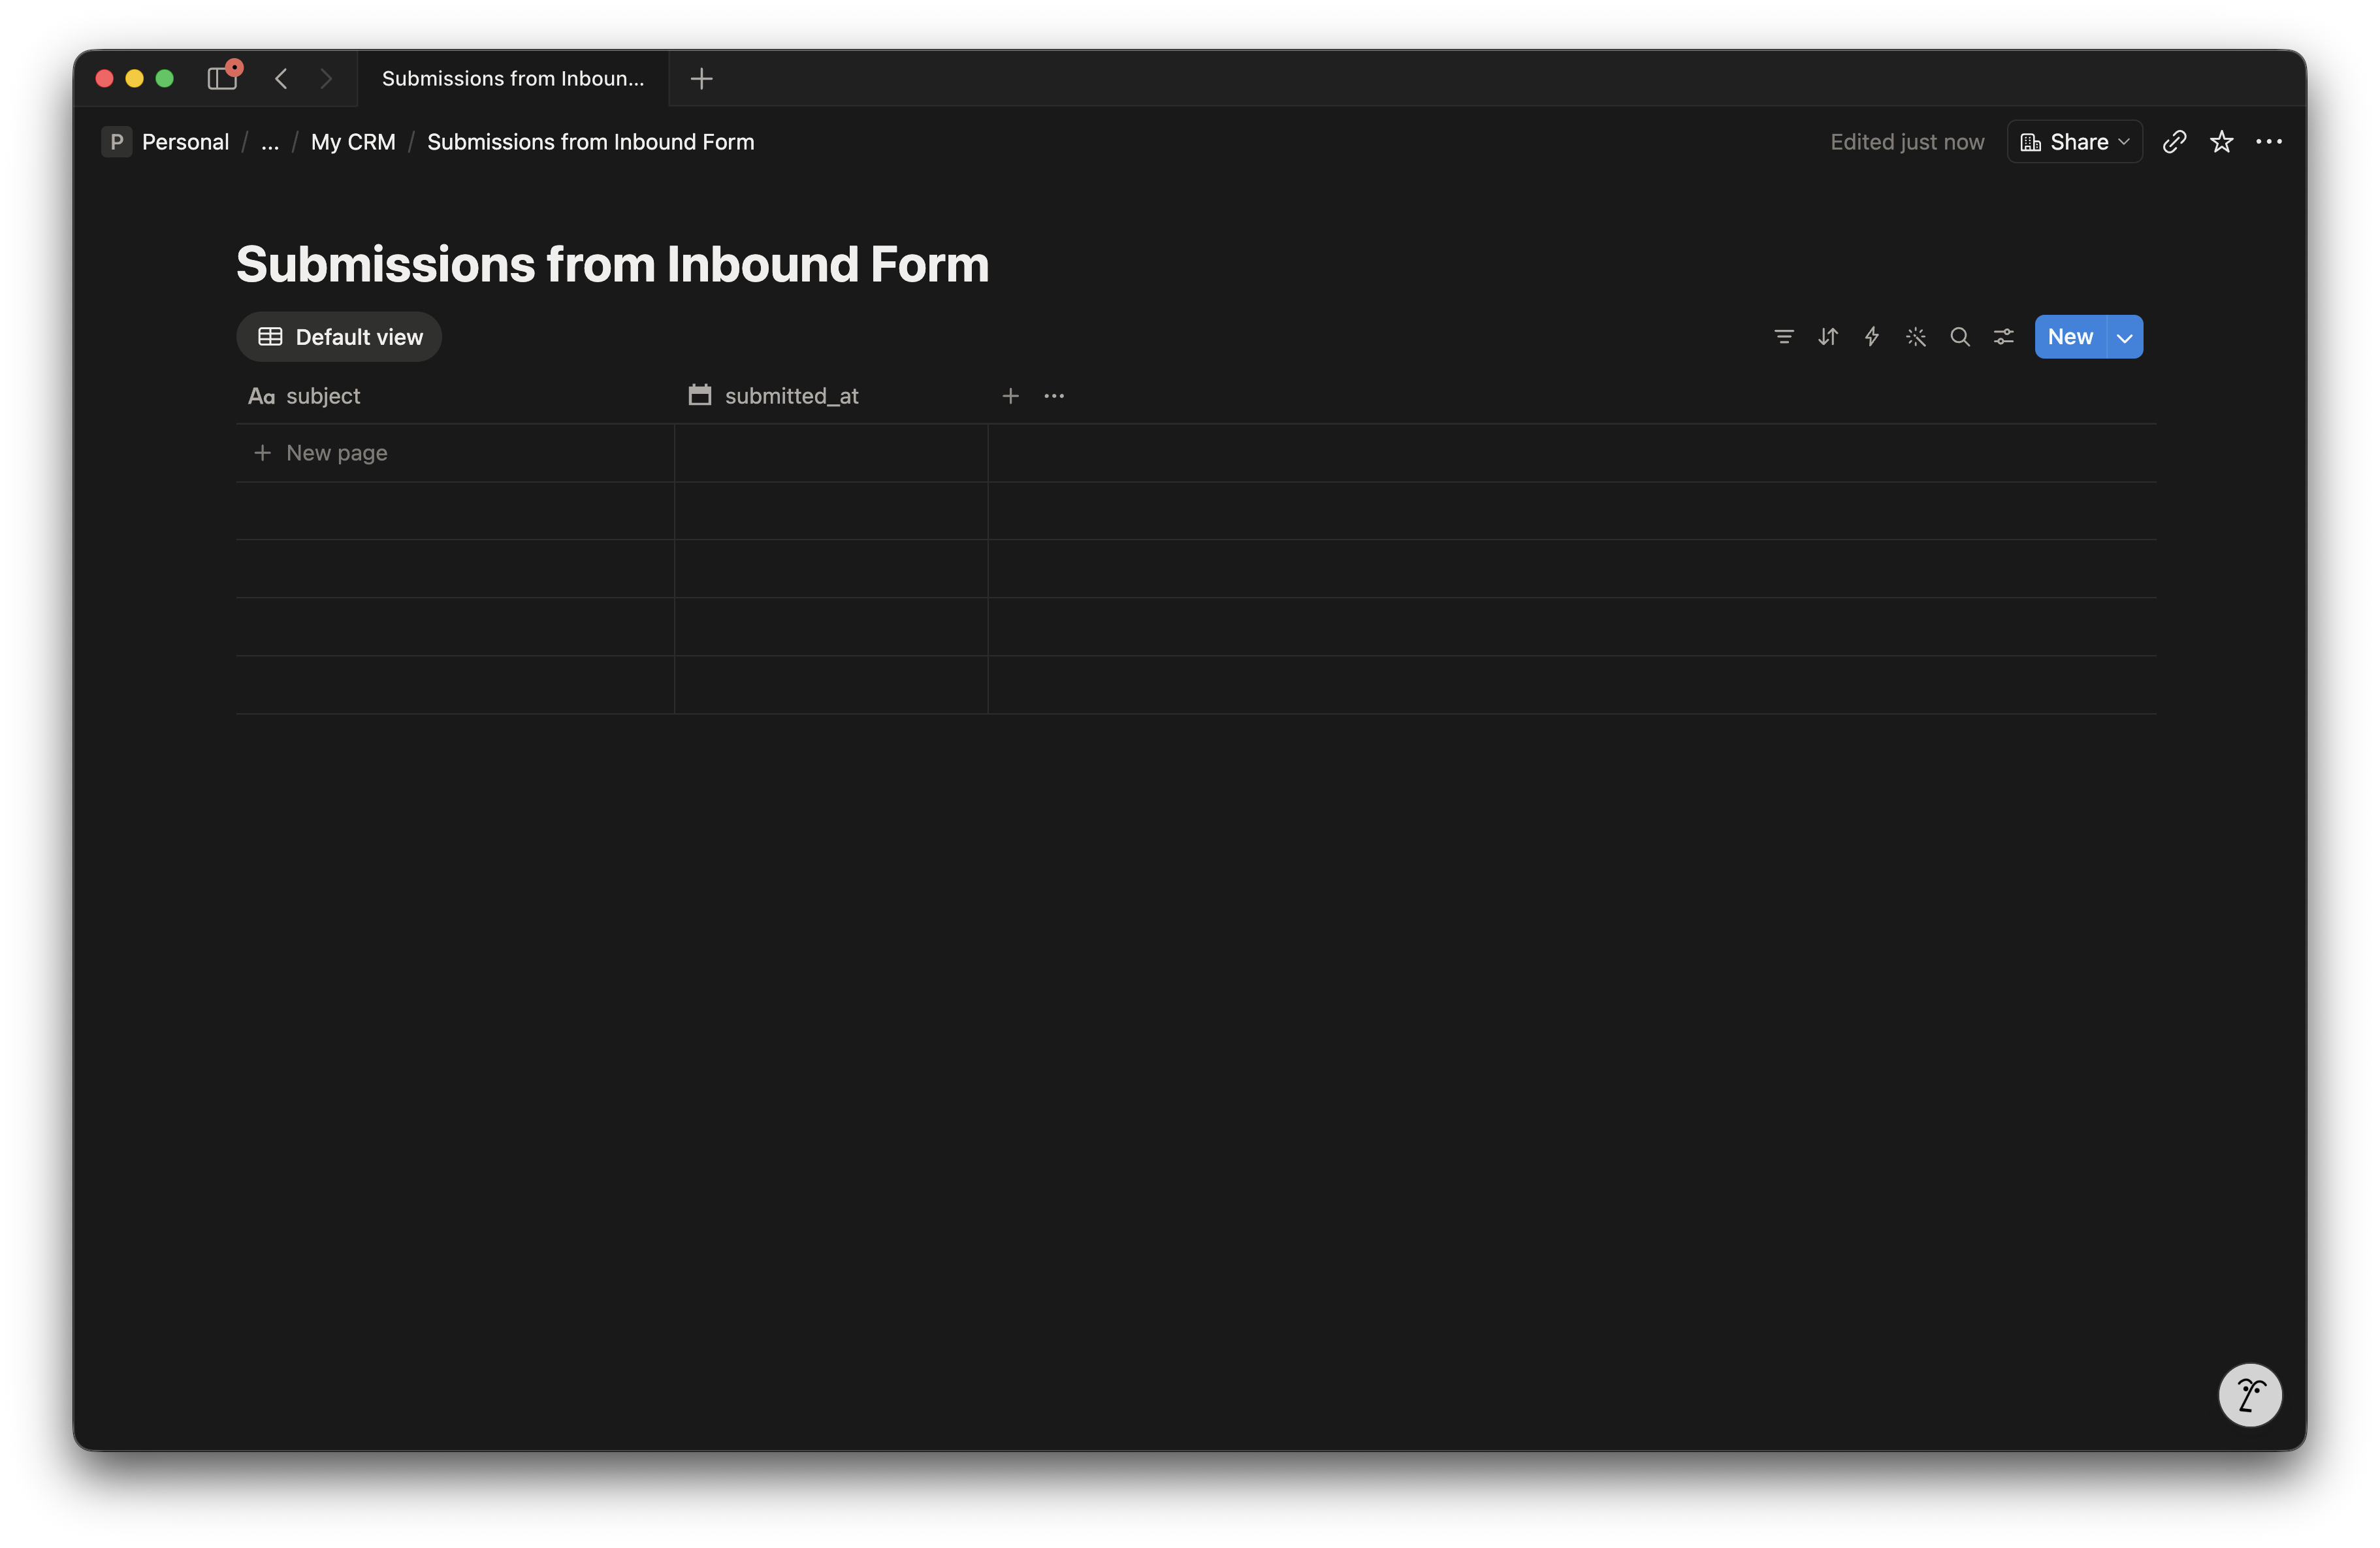Add a property with plus icon

tap(1010, 396)
